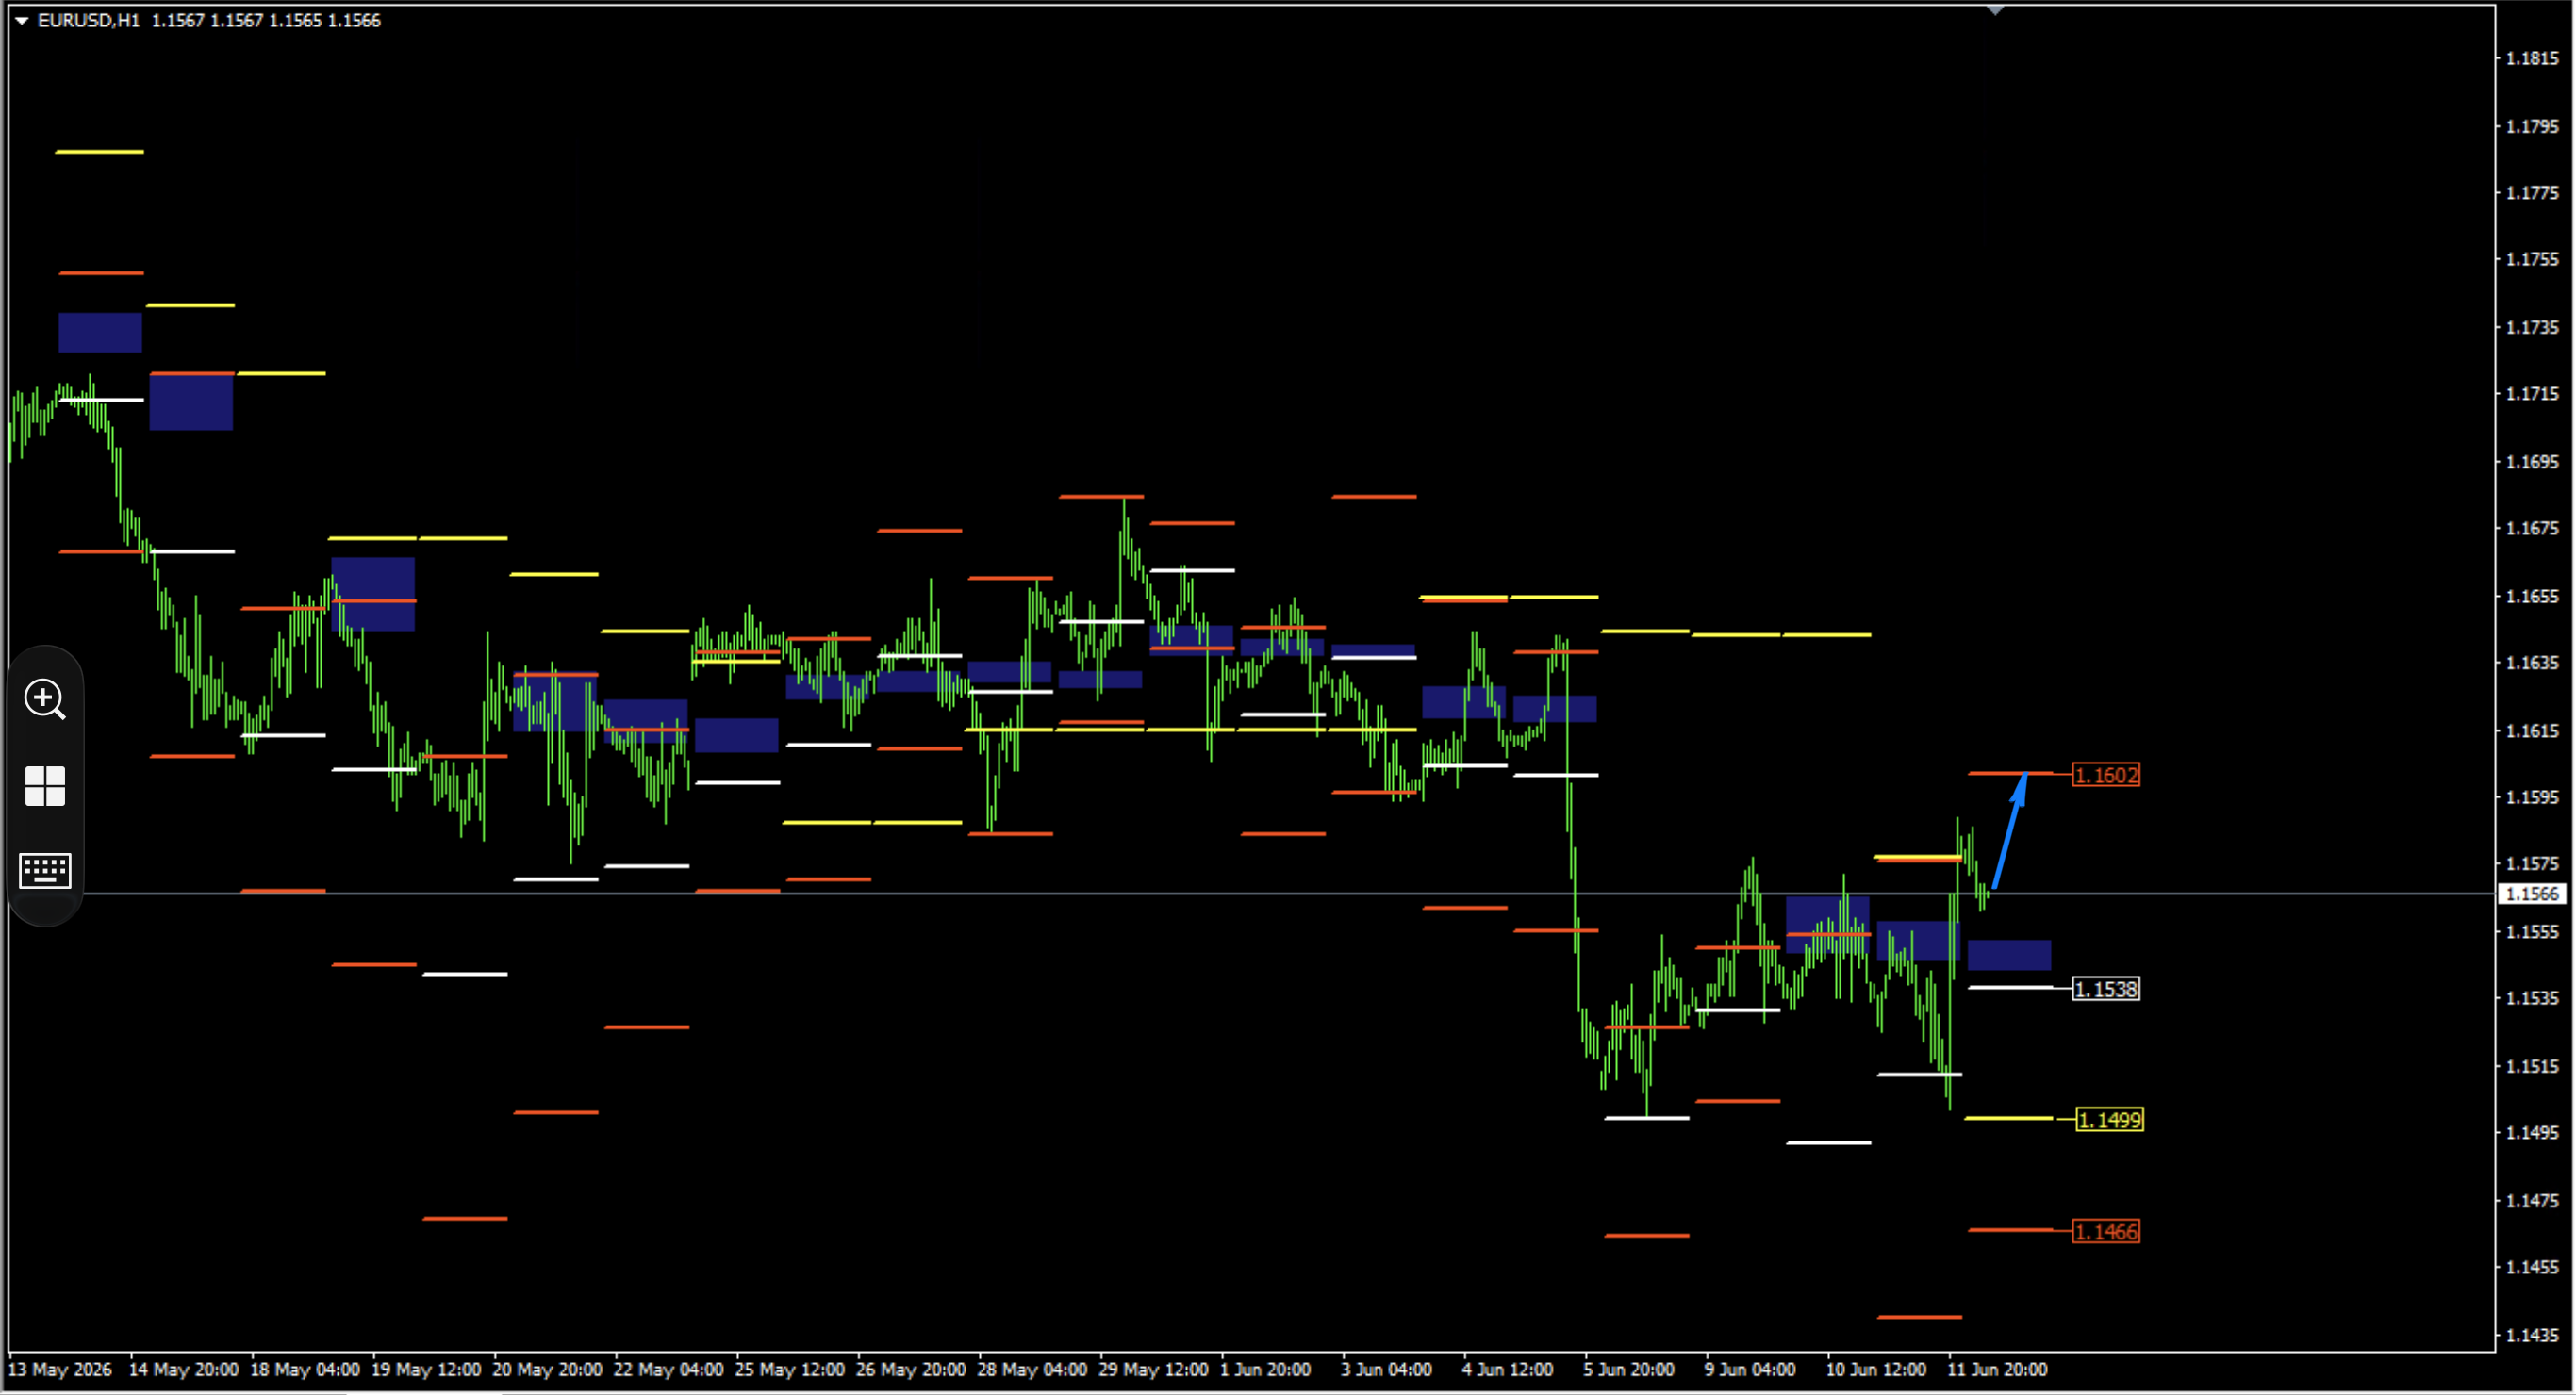Screen dimensions: 2576x1395
Task: Click the 1.1815 price scale value
Action: click(x=2532, y=58)
